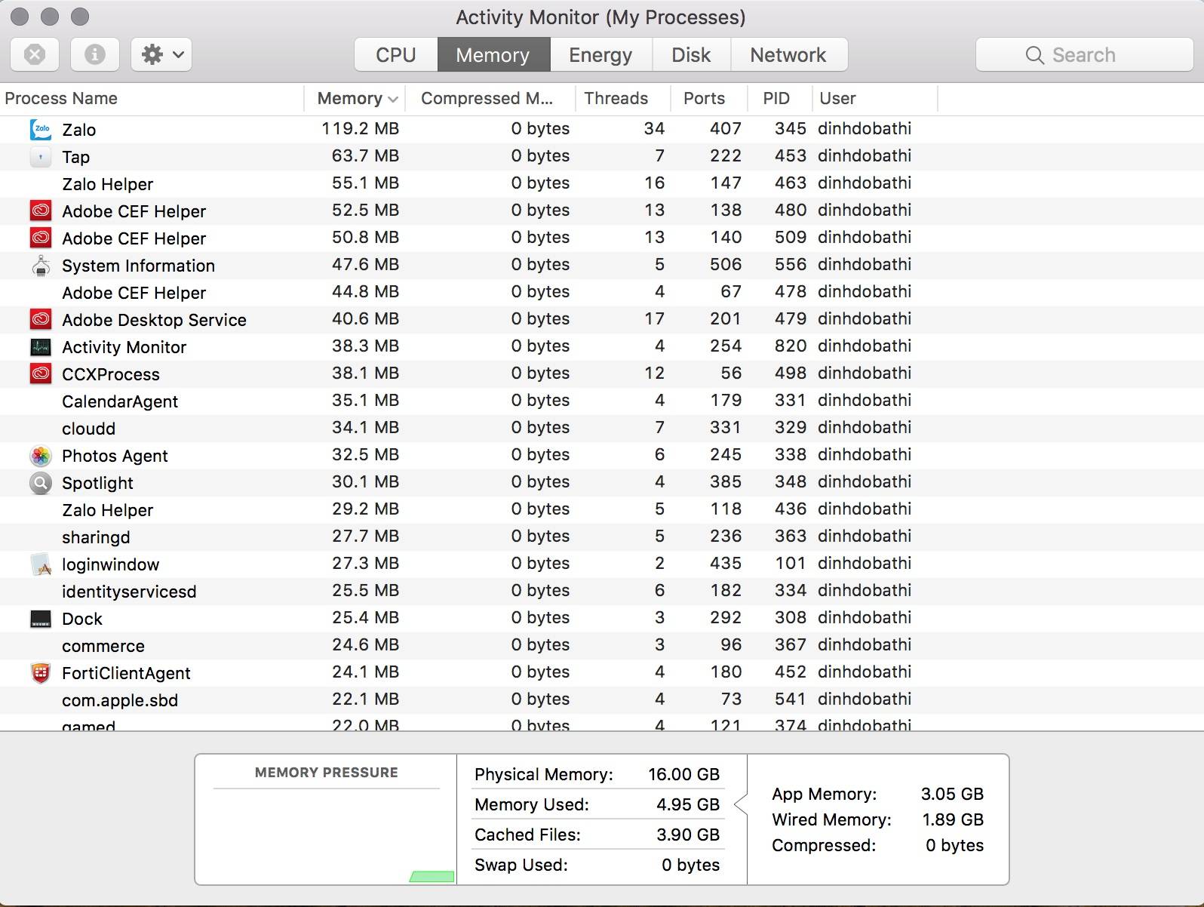This screenshot has height=907, width=1204.
Task: Click the Spotlight magnifier icon
Action: click(x=41, y=482)
